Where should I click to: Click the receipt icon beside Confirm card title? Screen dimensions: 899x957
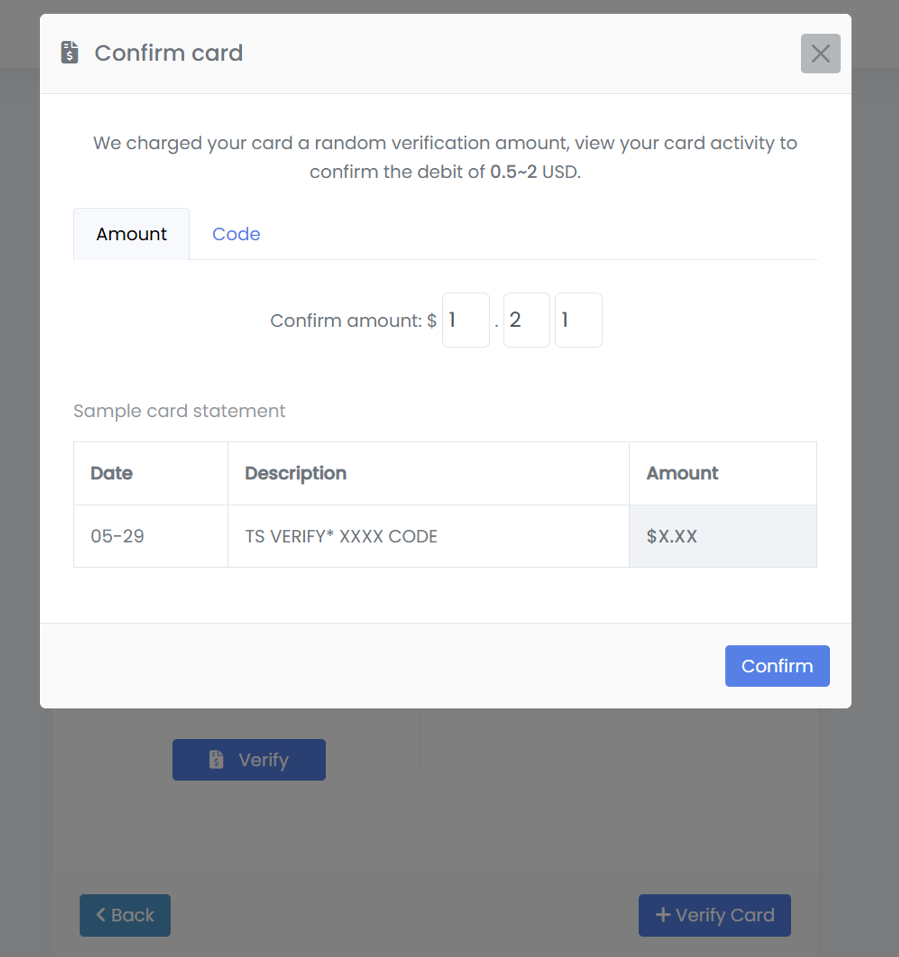point(70,52)
